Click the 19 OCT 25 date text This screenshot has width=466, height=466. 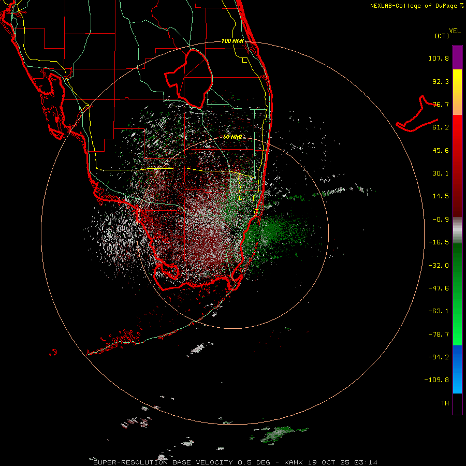coord(330,462)
